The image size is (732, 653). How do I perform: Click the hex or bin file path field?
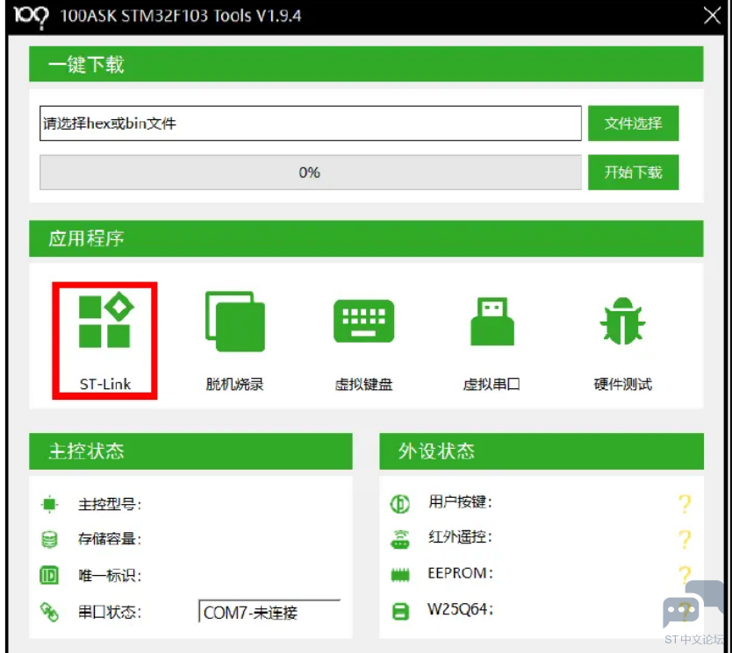[311, 124]
